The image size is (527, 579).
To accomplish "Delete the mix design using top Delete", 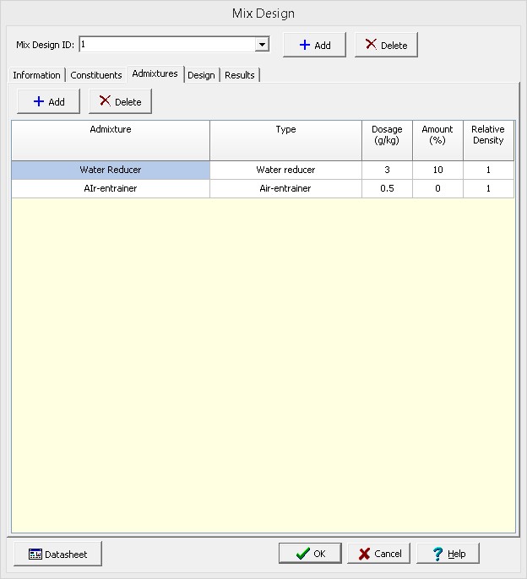I will pos(386,45).
